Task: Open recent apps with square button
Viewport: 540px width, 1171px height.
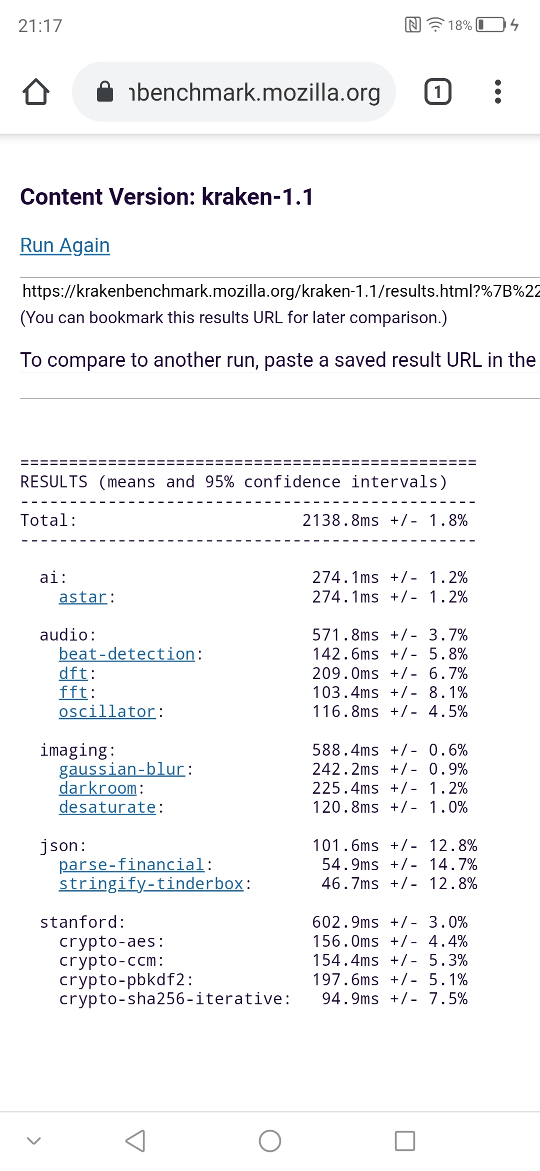Action: [404, 1141]
